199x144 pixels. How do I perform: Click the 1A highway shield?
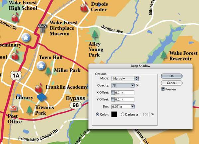pos(16,75)
